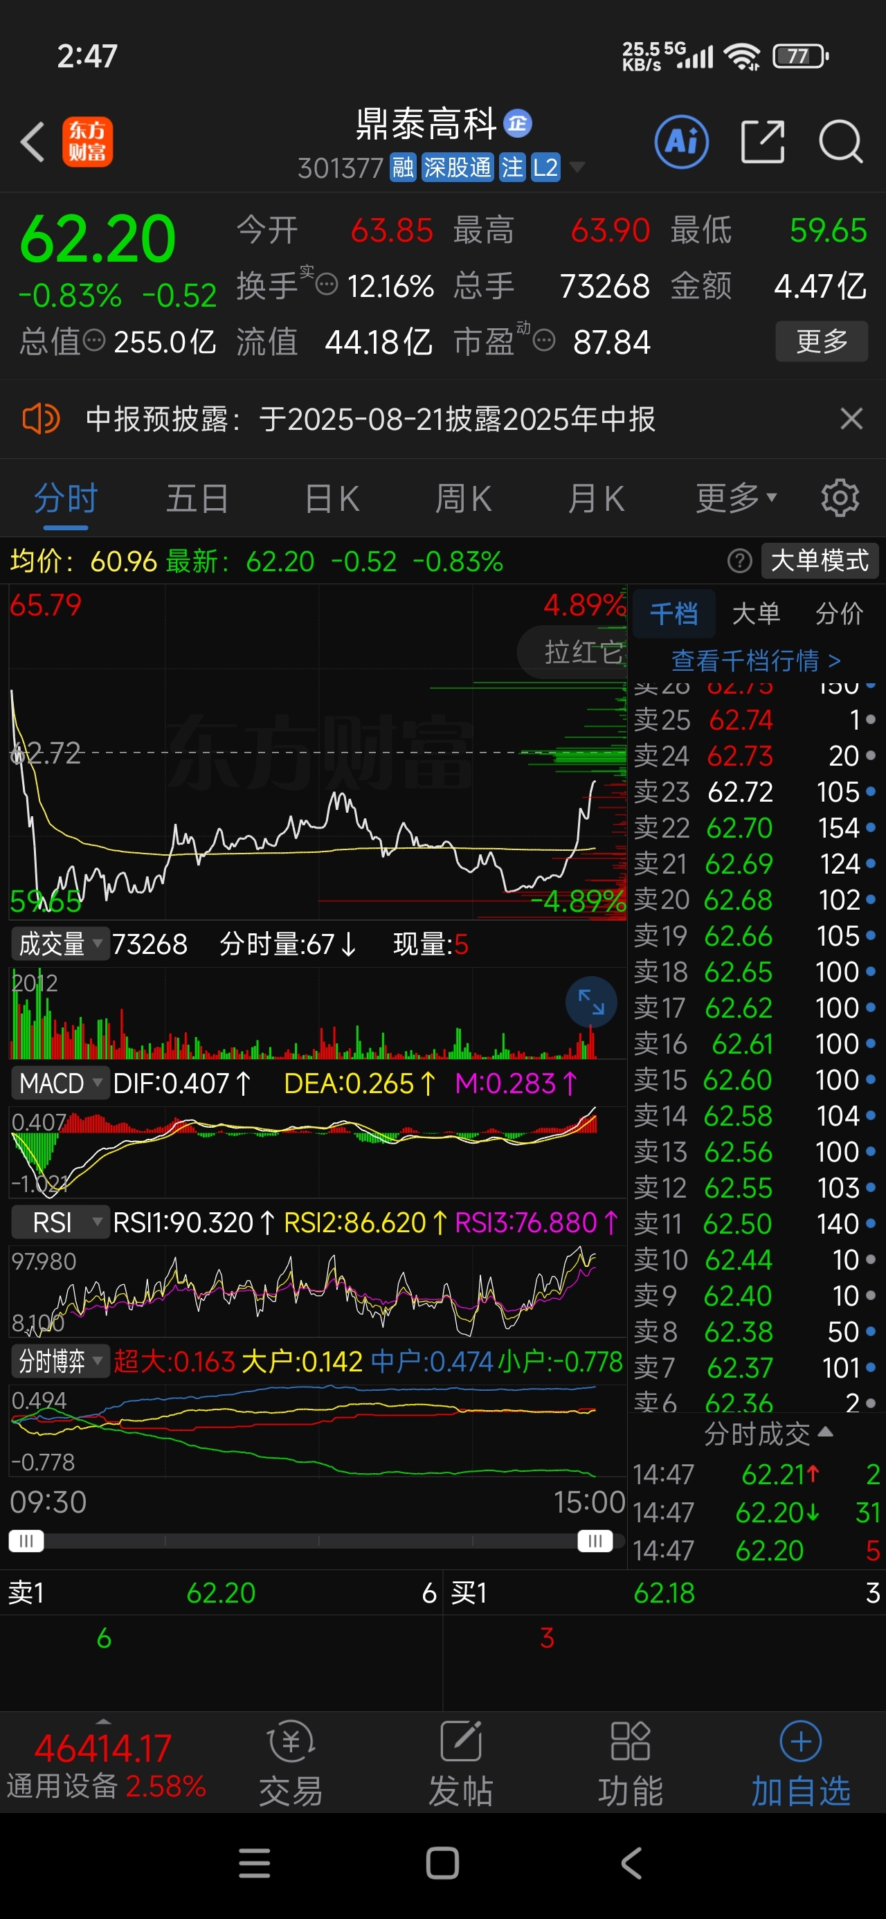
Task: Tap info icon beside 总值
Action: point(94,341)
